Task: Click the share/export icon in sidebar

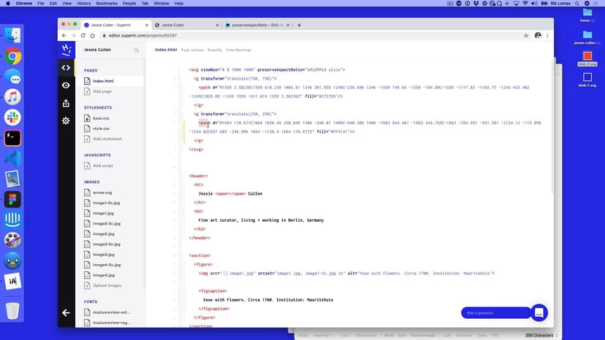Action: (66, 103)
